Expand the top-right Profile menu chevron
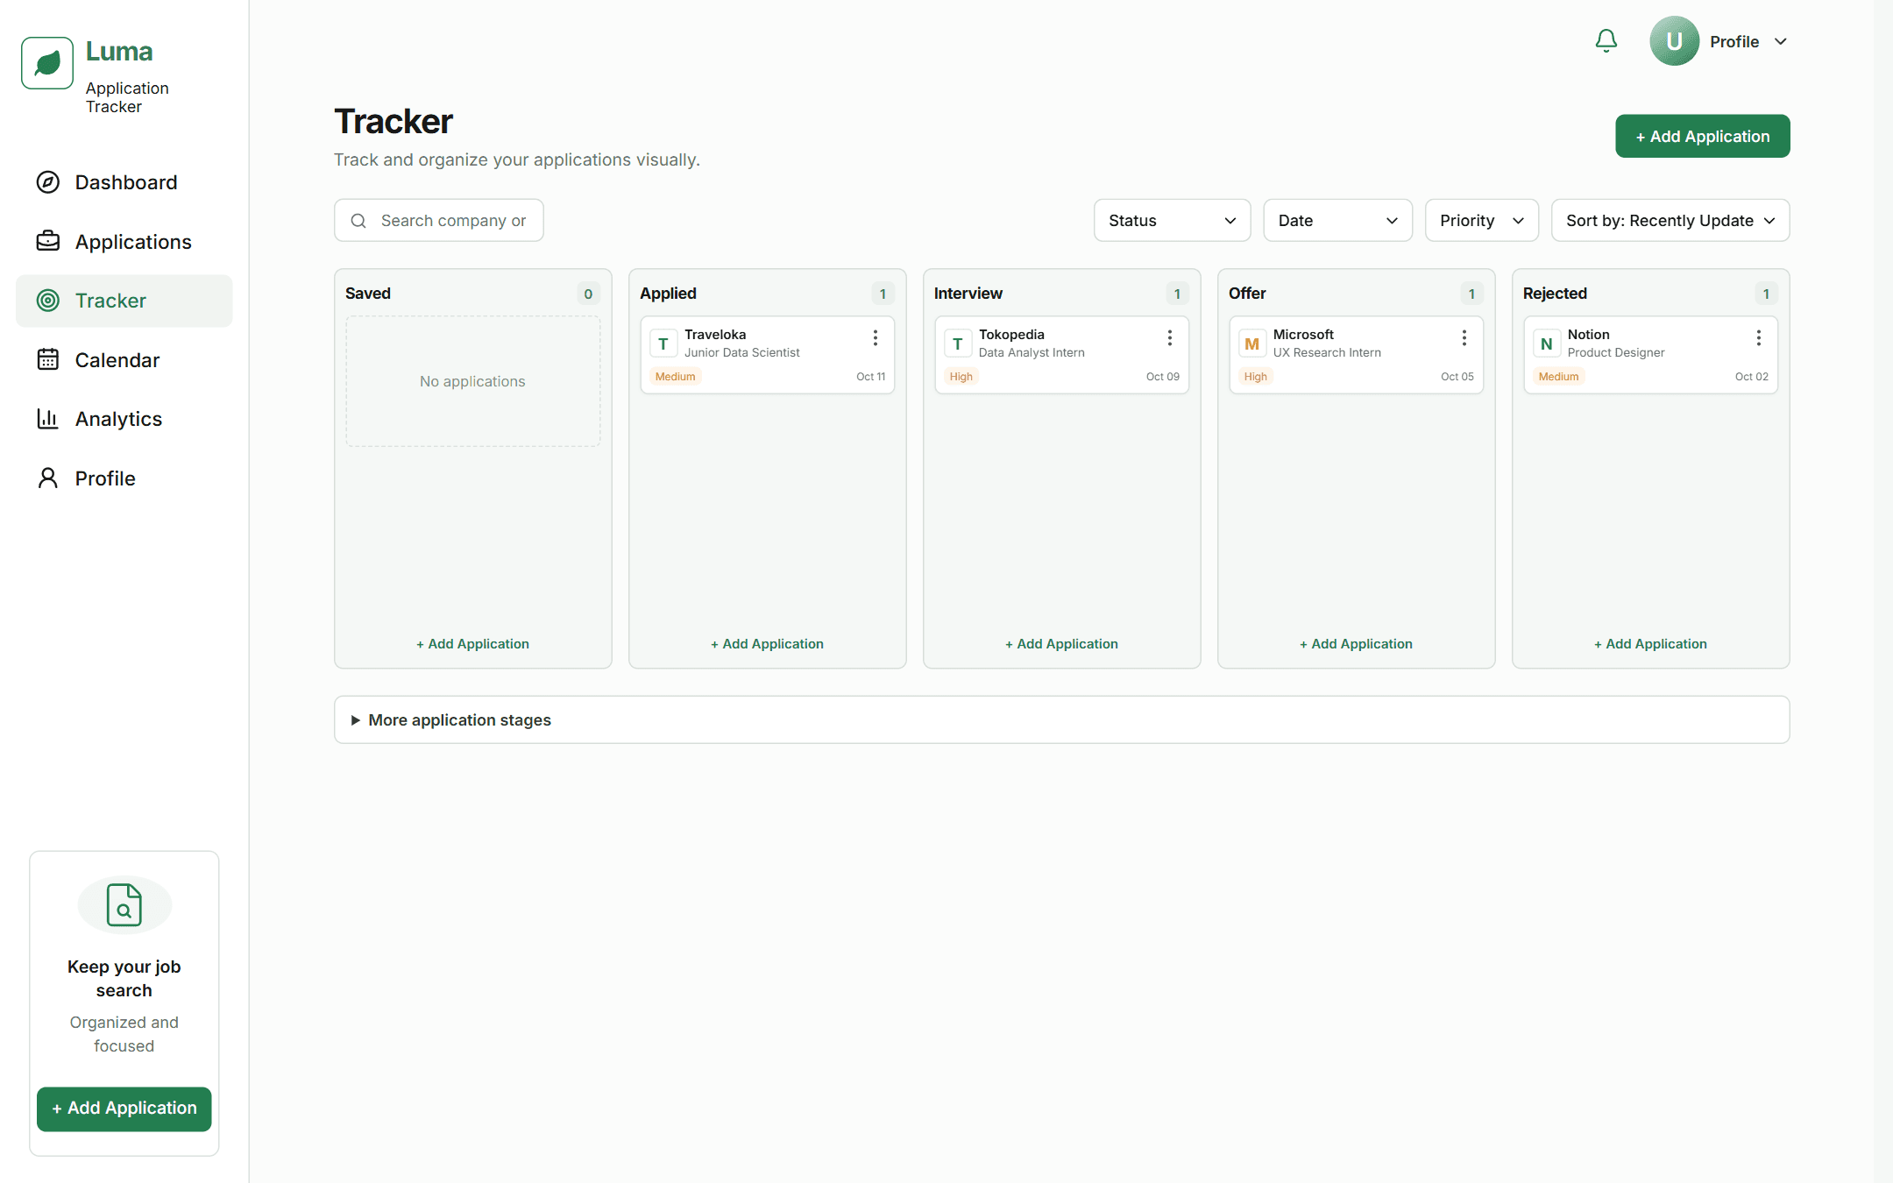Image resolution: width=1893 pixels, height=1183 pixels. point(1781,42)
